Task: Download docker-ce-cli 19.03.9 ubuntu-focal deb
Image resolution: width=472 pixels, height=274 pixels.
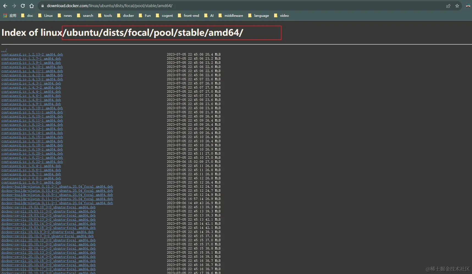Action: (x=48, y=232)
